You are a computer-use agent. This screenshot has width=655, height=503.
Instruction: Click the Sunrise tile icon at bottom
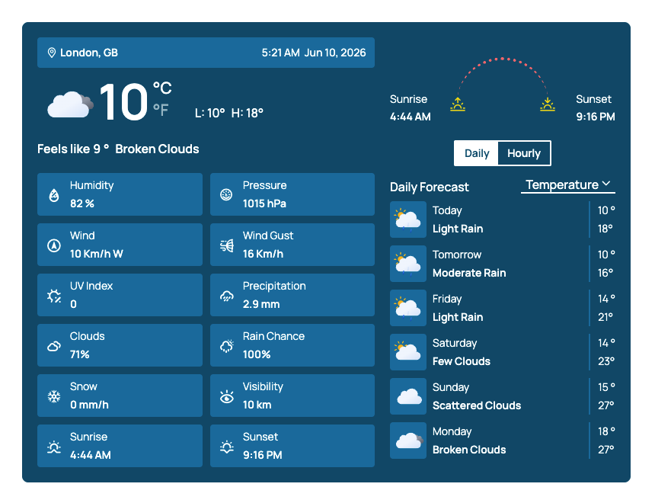coord(54,447)
